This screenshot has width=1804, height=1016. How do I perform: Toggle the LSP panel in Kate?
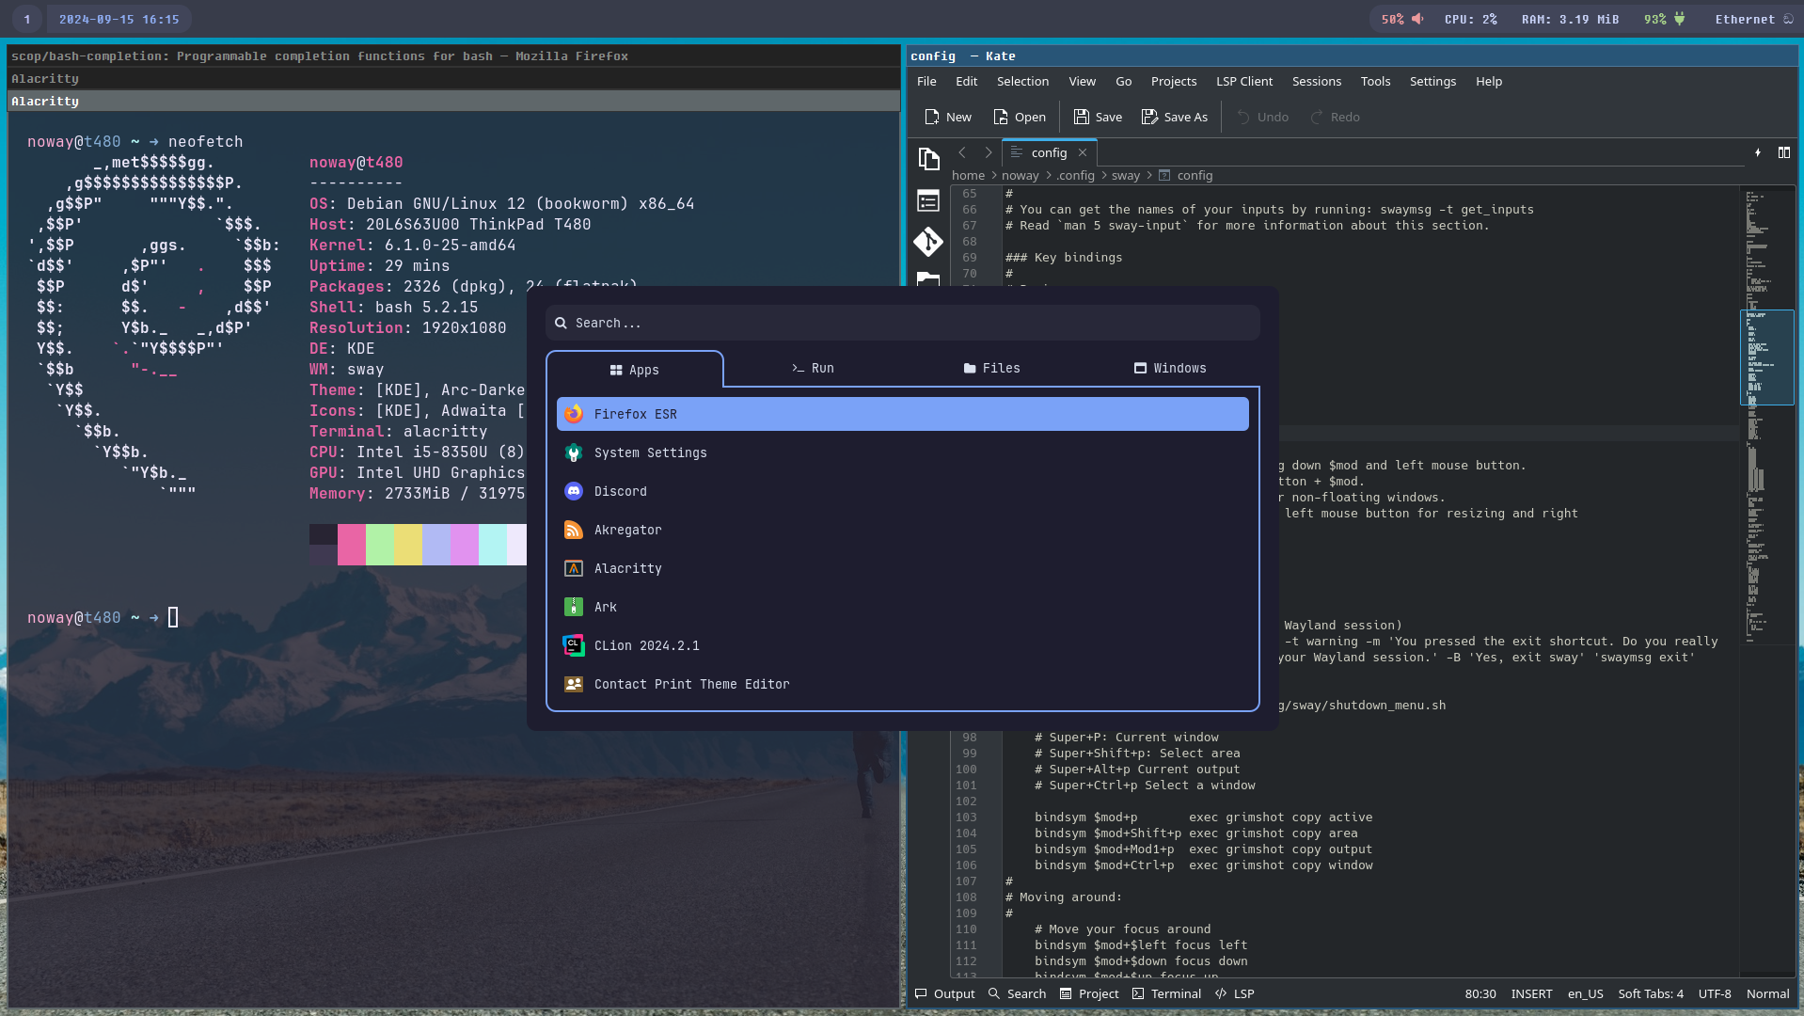pos(1234,993)
